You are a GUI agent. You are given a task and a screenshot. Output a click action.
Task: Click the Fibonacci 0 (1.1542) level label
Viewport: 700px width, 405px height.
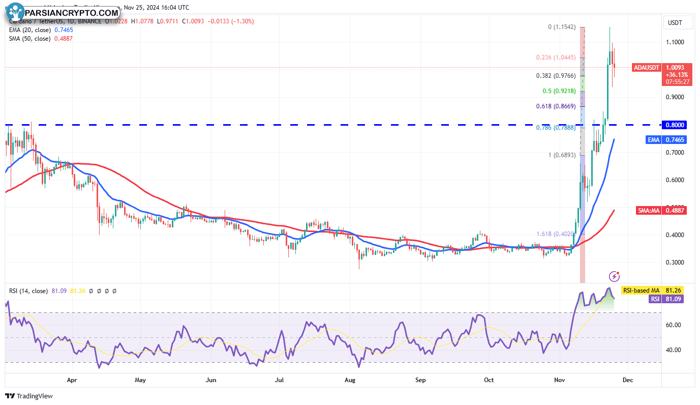[562, 26]
